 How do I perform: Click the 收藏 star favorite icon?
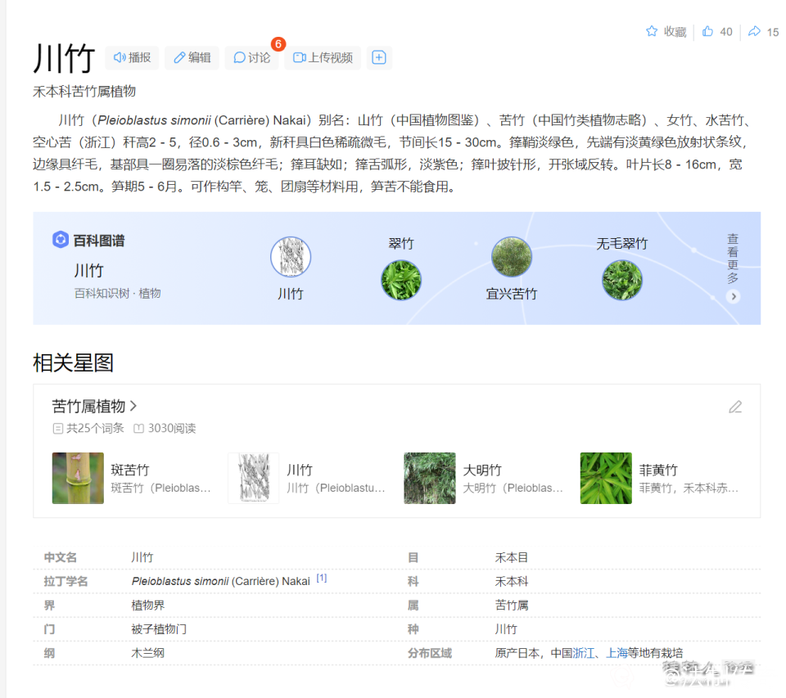tap(652, 32)
